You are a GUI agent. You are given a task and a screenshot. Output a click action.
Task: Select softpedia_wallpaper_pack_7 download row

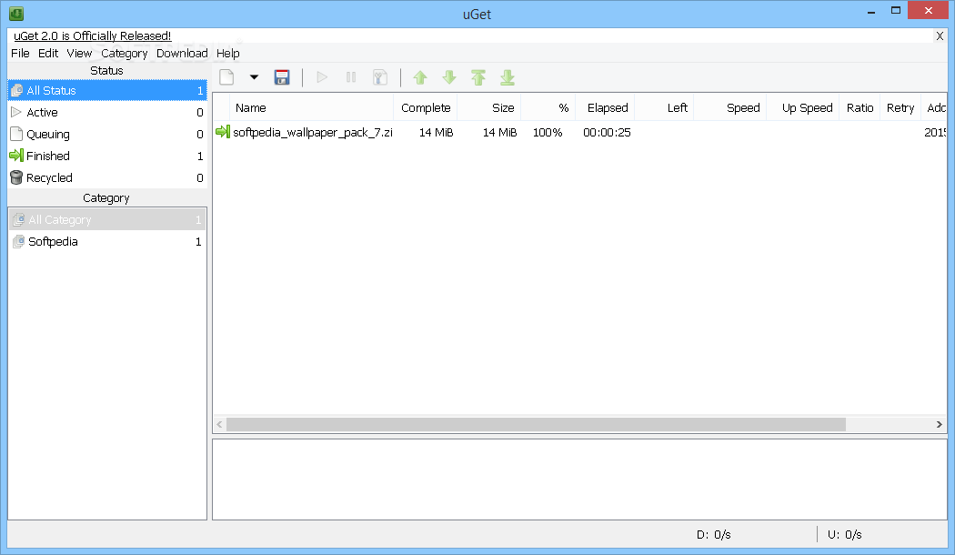579,132
